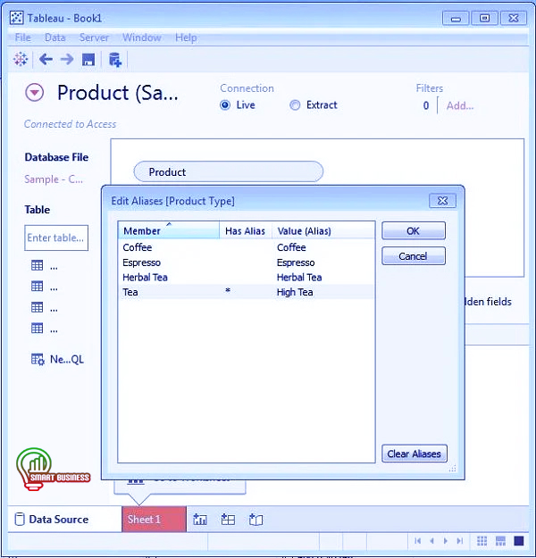Image resolution: width=536 pixels, height=558 pixels.
Task: Click the Tableau app icon in title bar
Action: (16, 18)
